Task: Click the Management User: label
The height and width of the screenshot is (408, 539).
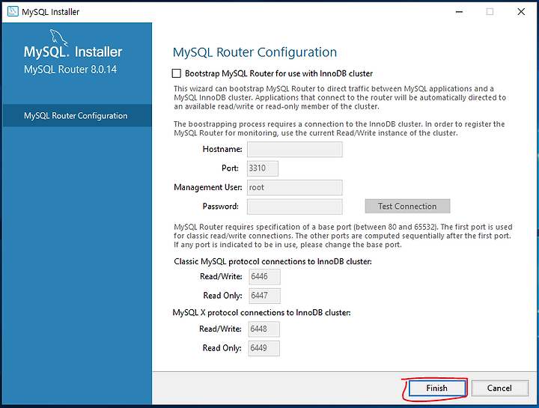Action: coord(208,187)
